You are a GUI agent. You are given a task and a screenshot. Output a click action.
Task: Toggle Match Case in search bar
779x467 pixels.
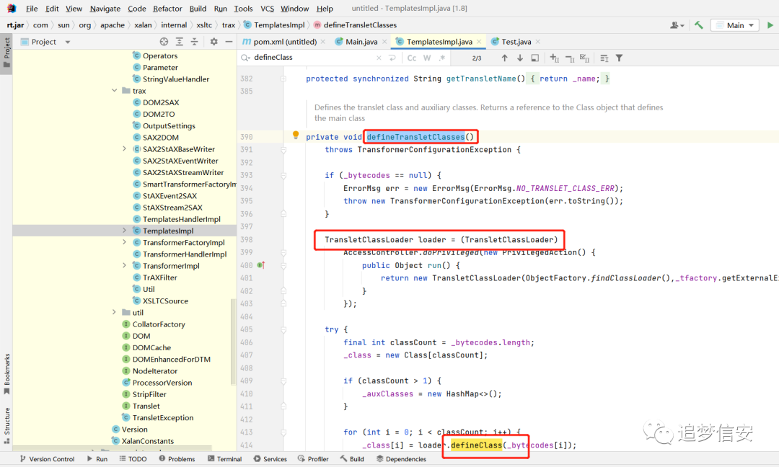tap(411, 58)
